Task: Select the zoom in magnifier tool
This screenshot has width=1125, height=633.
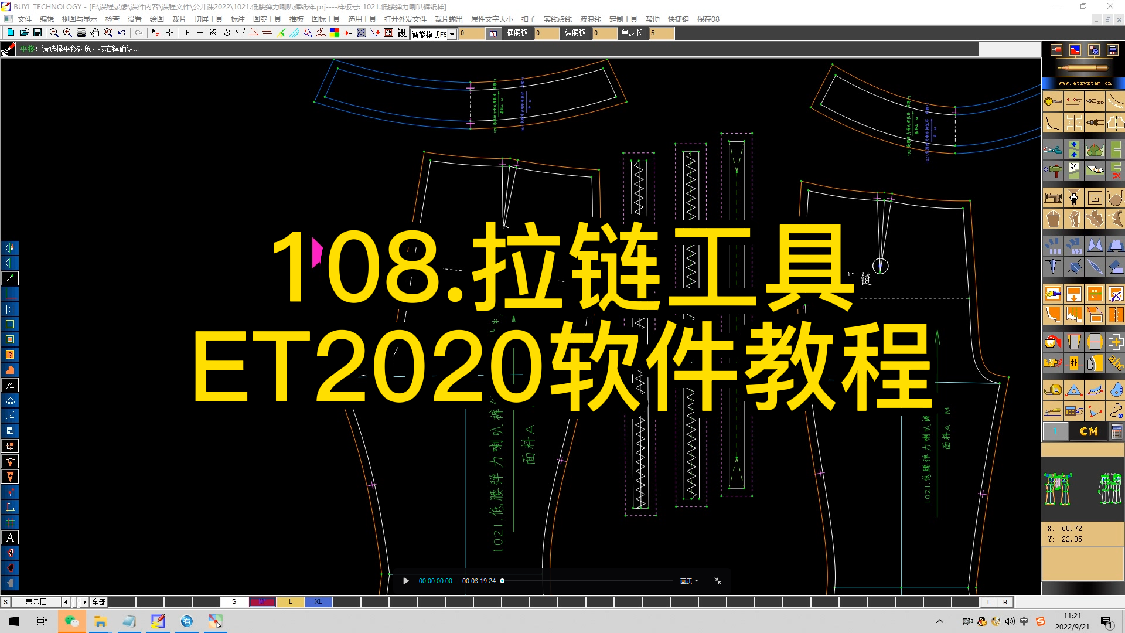Action: [x=67, y=33]
